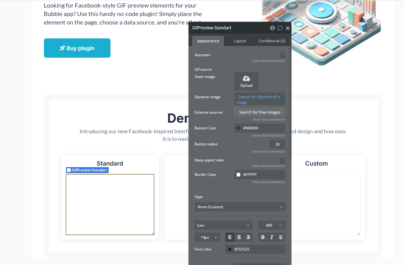Enable Keep aspect ratio
The height and width of the screenshot is (265, 404).
(x=282, y=160)
